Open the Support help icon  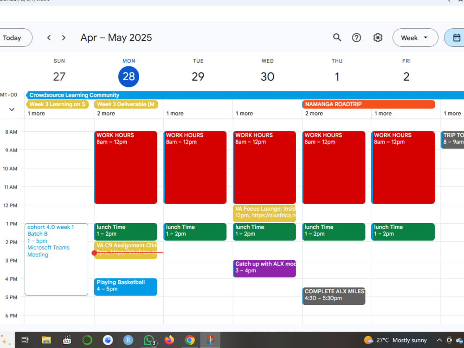click(356, 38)
